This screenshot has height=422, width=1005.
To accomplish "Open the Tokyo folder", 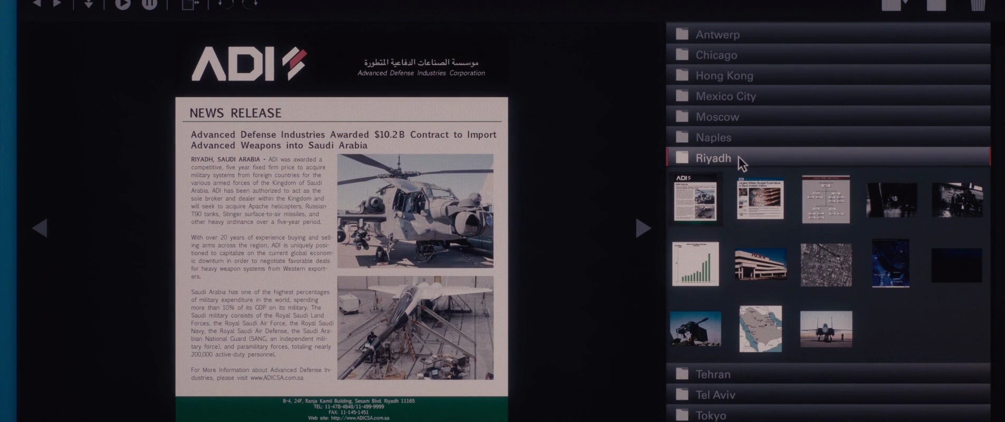I will (828, 415).
